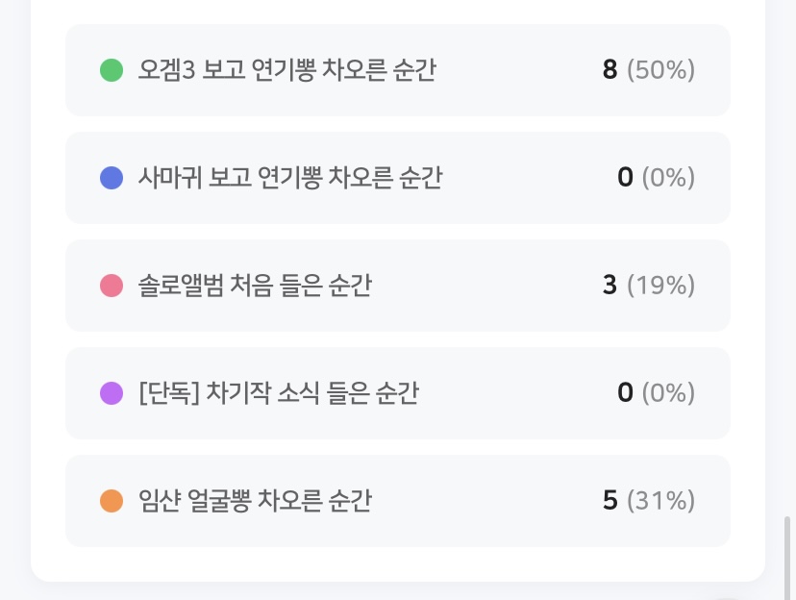This screenshot has width=796, height=600.
Task: Click the (31%) percentage text
Action: (660, 501)
